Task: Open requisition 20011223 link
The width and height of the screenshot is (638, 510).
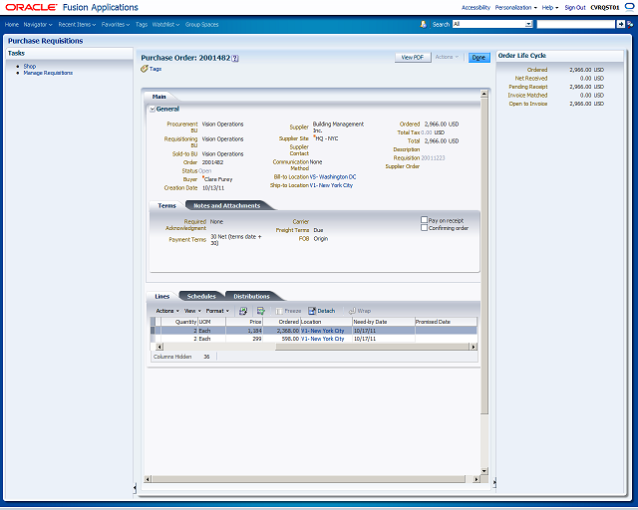Action: point(433,157)
